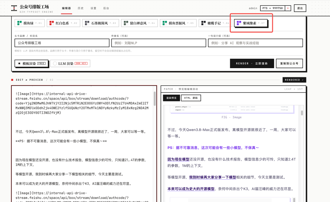Click the markdown editor scrollbar

(x=155, y=98)
